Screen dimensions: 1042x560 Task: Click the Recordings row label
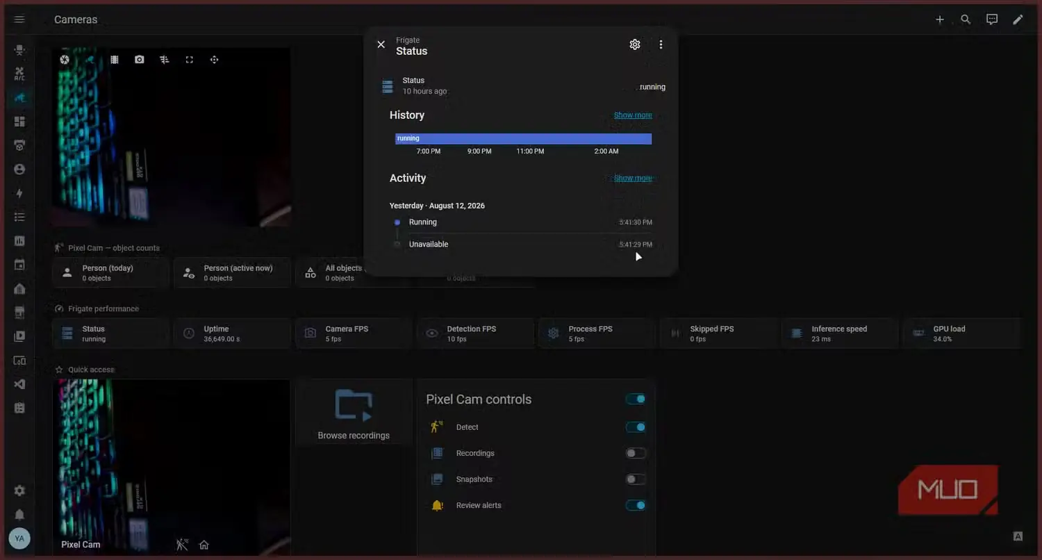click(475, 453)
